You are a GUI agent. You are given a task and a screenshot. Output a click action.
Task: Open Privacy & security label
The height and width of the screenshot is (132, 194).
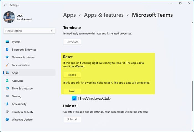tap(22, 112)
